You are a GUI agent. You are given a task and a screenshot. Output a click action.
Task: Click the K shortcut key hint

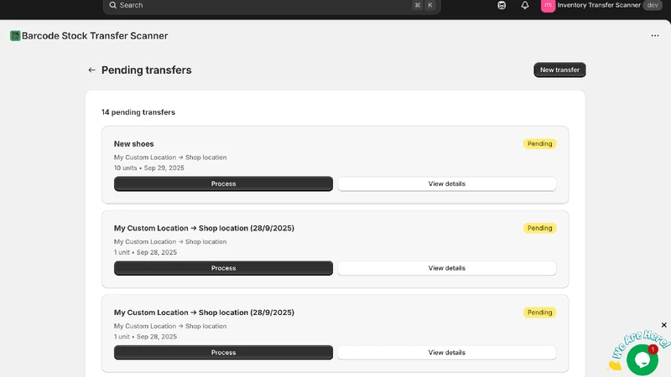430,5
